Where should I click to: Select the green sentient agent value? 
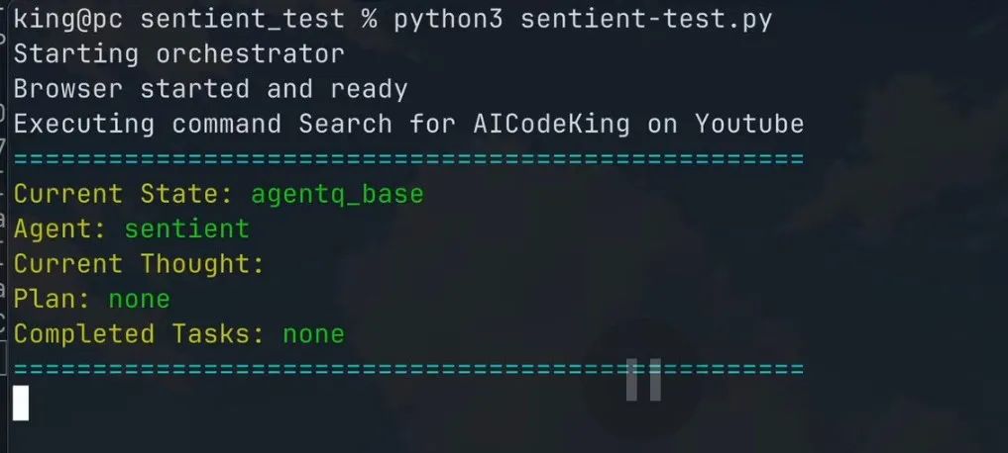[x=187, y=229]
